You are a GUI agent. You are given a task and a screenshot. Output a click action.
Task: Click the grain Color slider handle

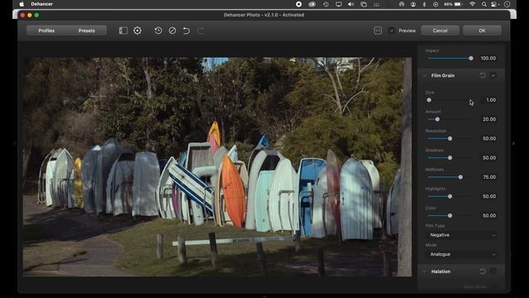tap(450, 215)
